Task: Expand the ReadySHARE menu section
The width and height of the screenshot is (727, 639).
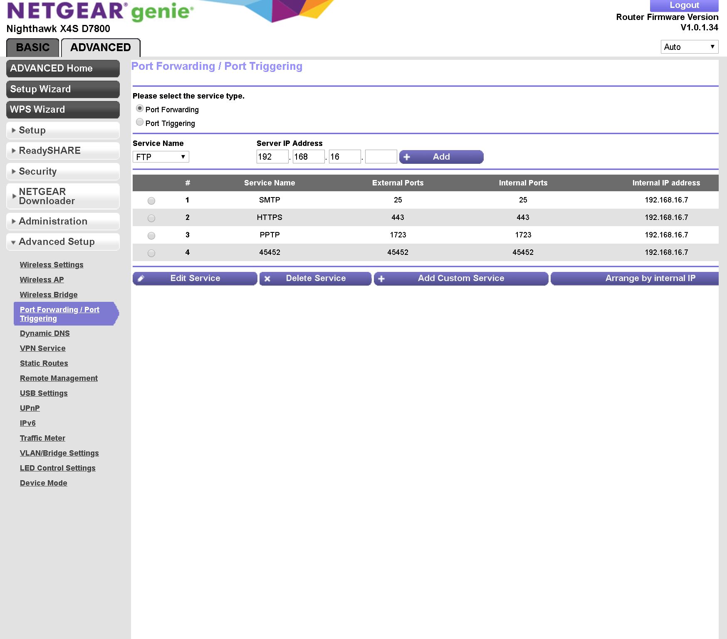Action: click(63, 150)
